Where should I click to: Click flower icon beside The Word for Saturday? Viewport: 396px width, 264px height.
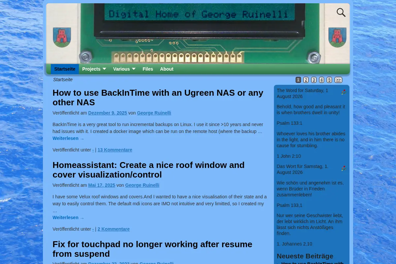[x=344, y=92]
